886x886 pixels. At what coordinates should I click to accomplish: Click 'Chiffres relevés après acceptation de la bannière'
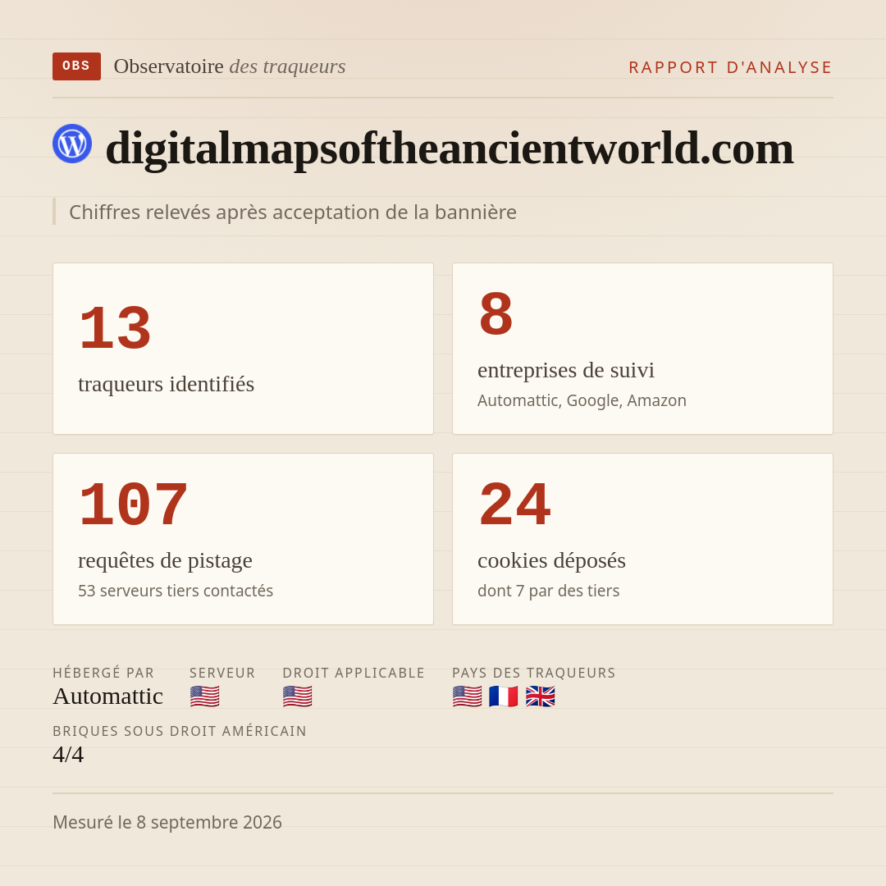[x=293, y=212]
